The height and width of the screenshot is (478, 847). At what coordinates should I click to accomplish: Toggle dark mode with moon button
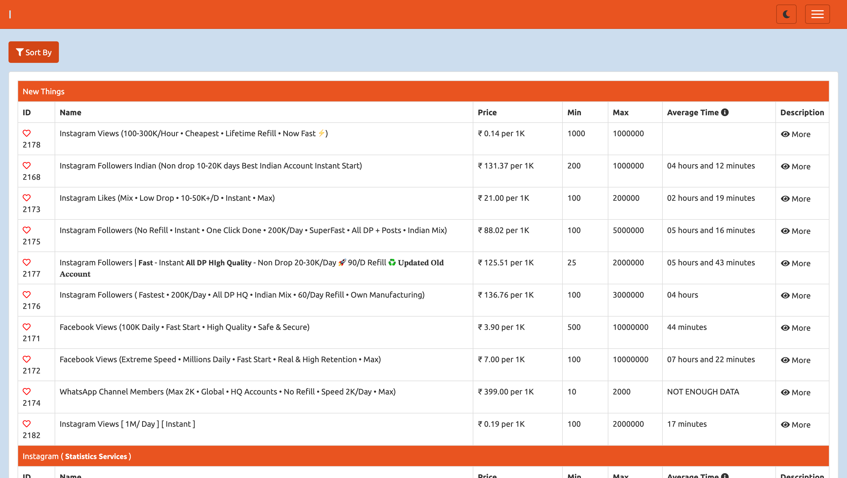tap(786, 14)
